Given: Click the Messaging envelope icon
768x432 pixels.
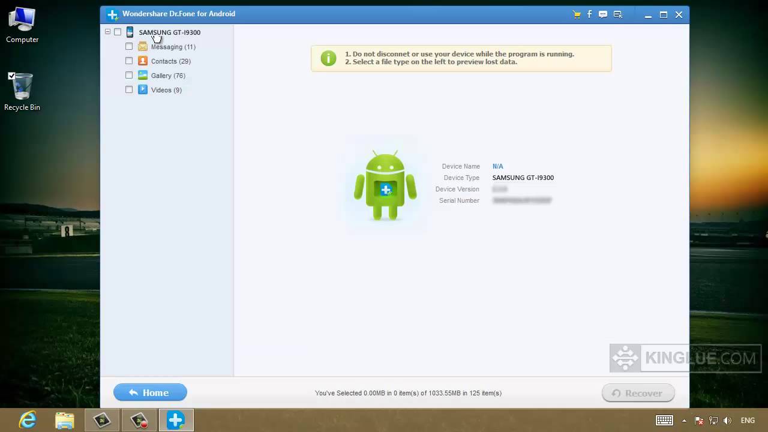Looking at the screenshot, I should 143,46.
